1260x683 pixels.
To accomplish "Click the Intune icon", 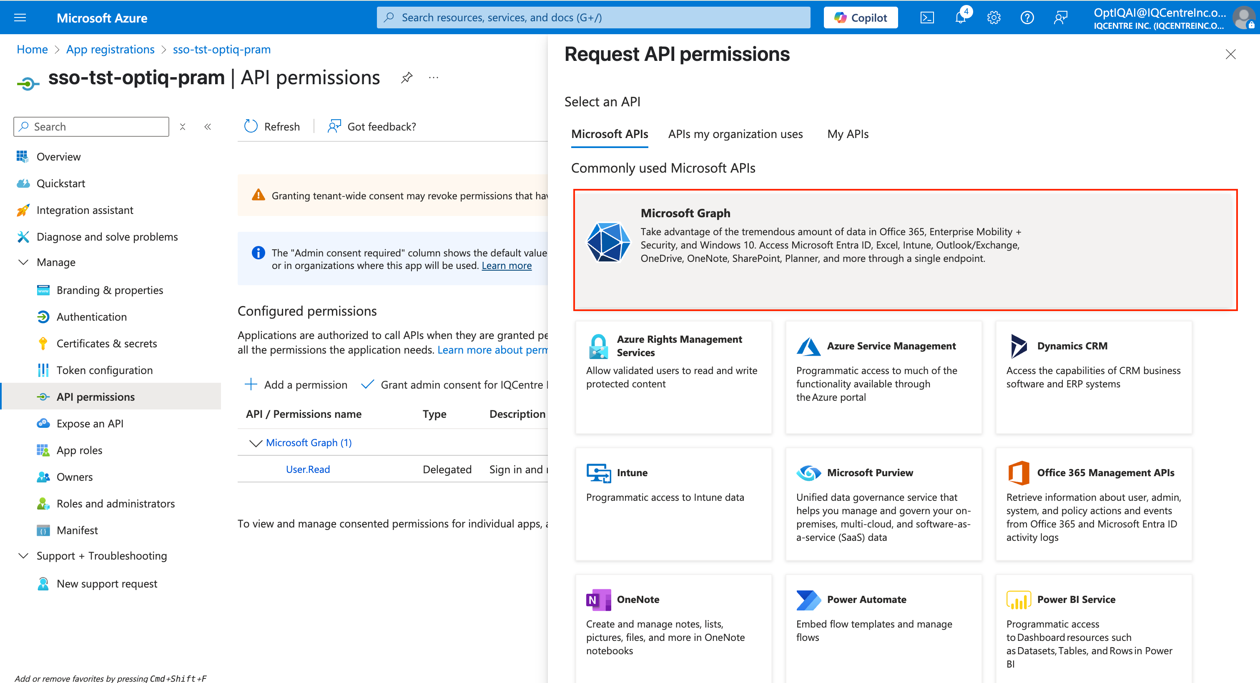I will [598, 472].
